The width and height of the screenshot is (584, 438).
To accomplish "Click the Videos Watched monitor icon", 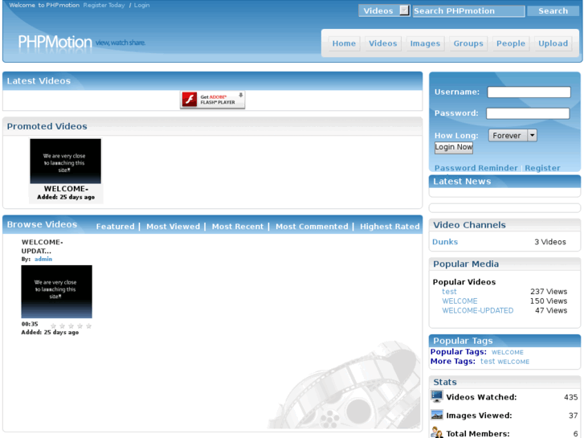I will [436, 396].
